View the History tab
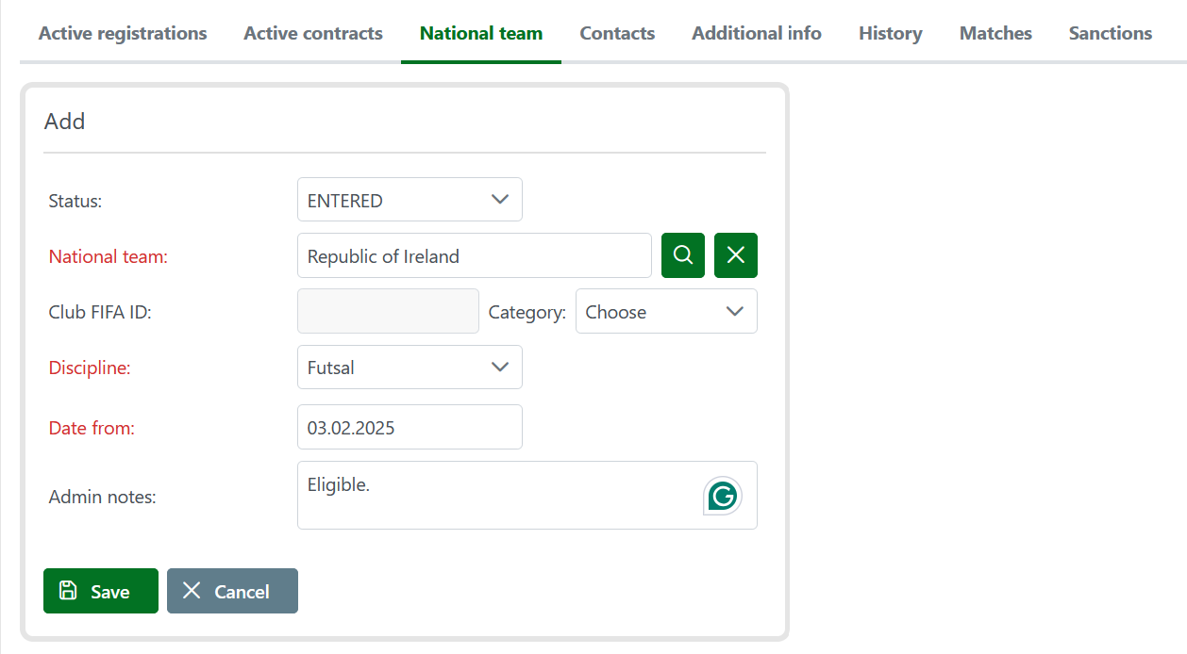This screenshot has width=1187, height=654. pyautogui.click(x=890, y=34)
